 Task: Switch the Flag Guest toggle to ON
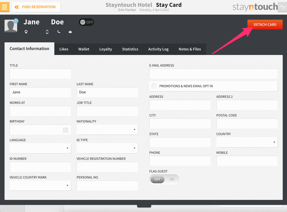(x=172, y=180)
